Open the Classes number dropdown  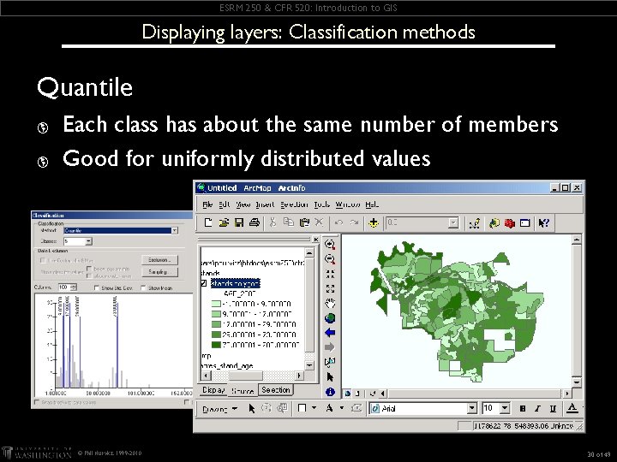88,241
